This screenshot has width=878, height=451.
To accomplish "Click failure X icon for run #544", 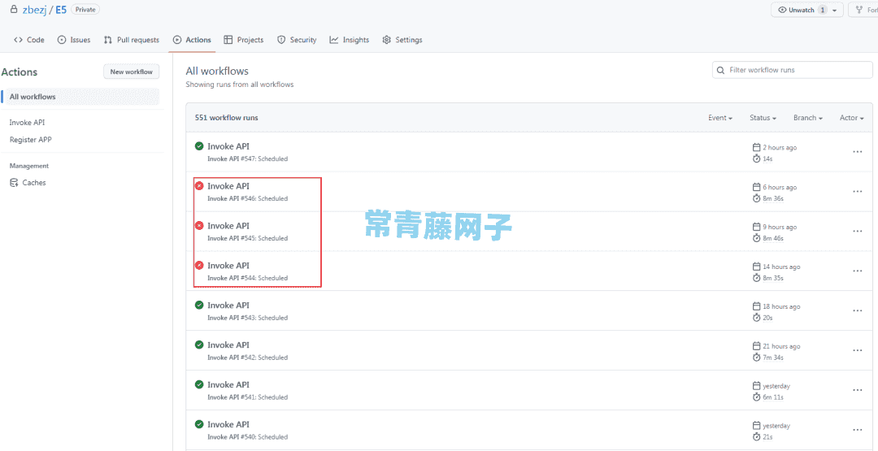I will click(x=199, y=265).
